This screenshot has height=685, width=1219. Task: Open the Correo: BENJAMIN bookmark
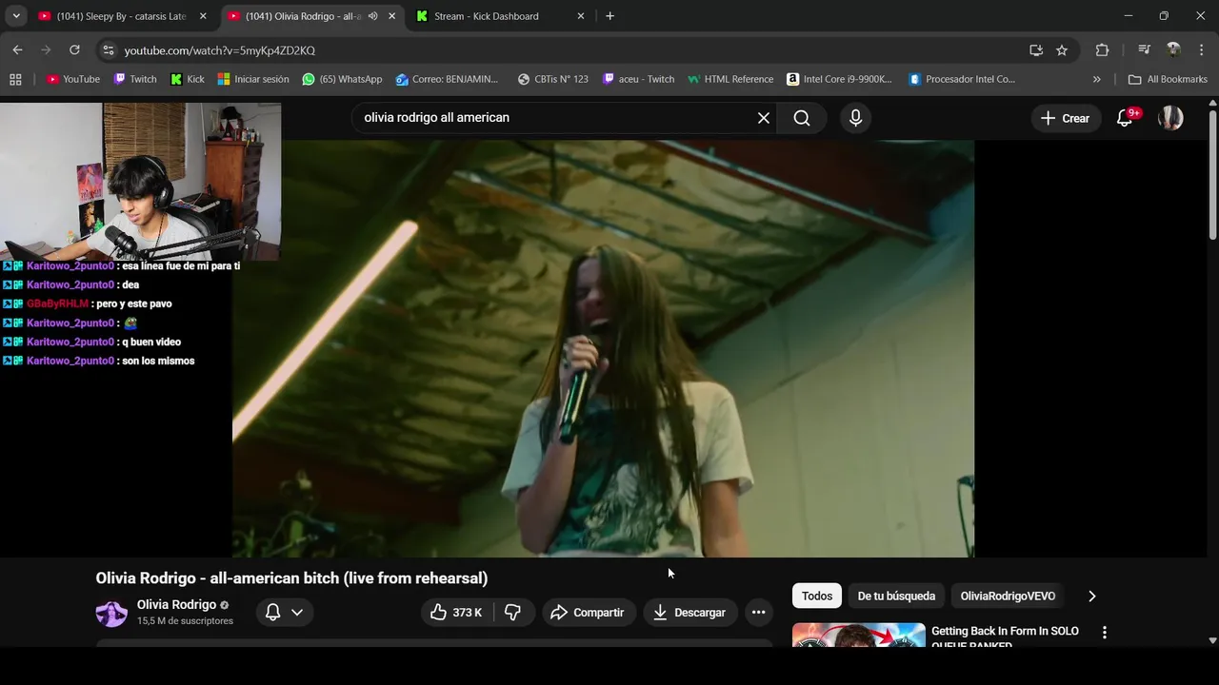click(x=447, y=79)
